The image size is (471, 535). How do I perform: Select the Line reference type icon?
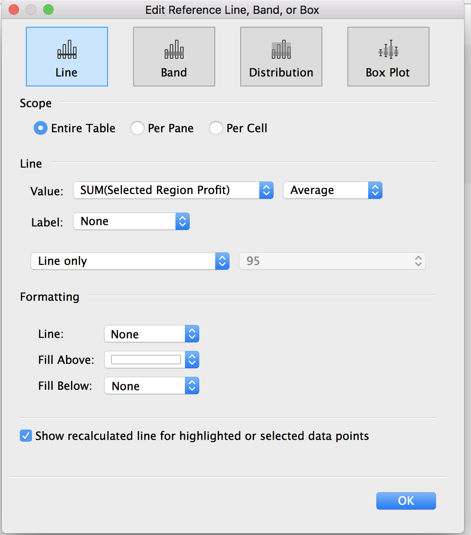[x=67, y=57]
